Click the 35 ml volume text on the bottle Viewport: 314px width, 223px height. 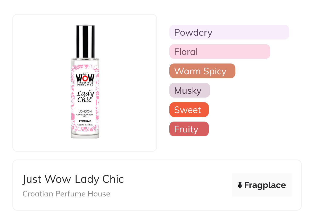85,125
